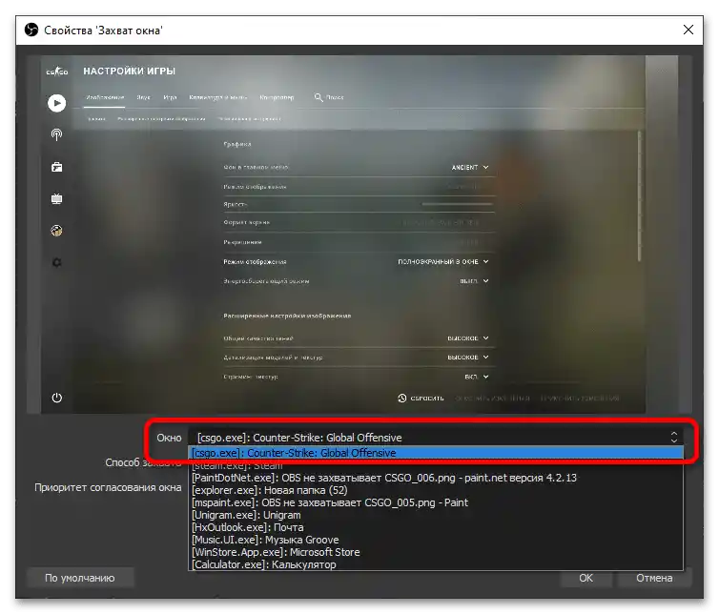
Task: Close the Свойства 'Захват окна' dialog
Action: point(688,30)
